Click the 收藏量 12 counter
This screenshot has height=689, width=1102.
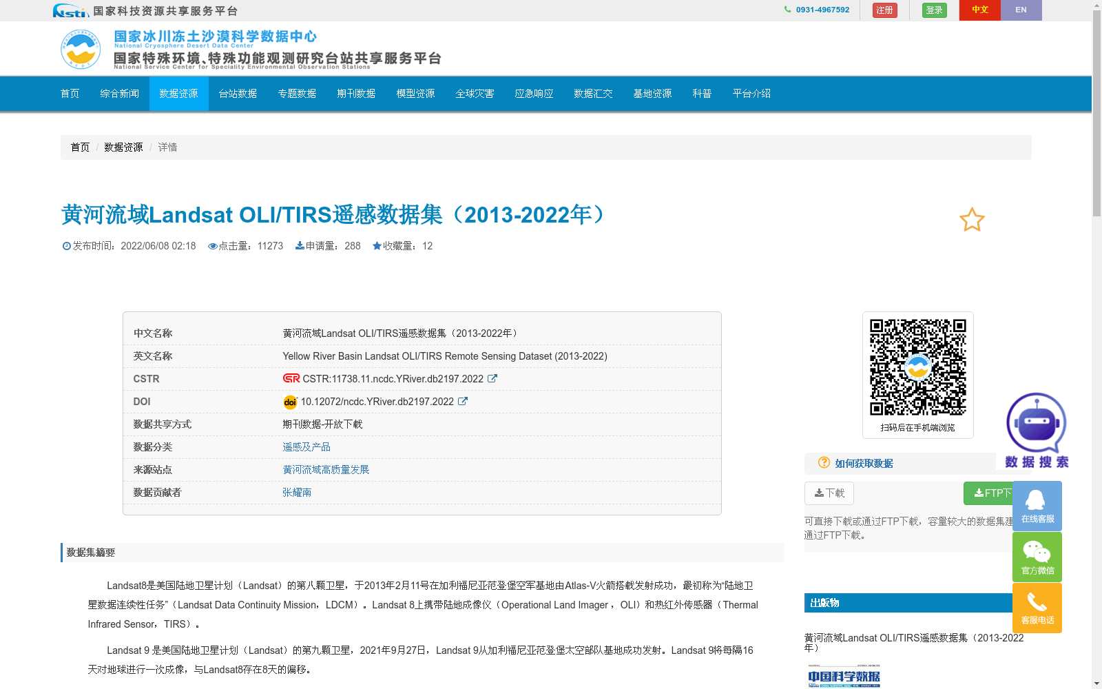(x=402, y=246)
